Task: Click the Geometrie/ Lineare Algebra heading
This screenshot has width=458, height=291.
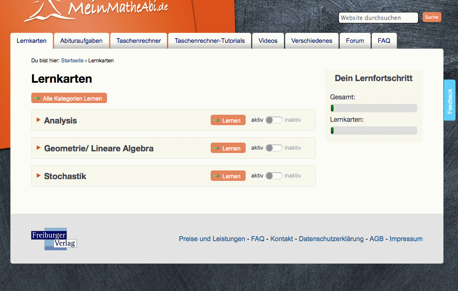Action: point(99,148)
